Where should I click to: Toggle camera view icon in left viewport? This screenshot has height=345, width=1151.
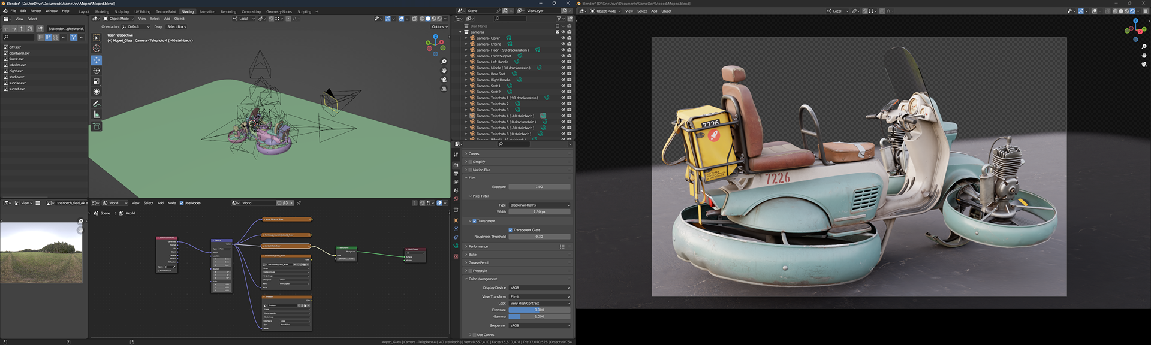[444, 80]
